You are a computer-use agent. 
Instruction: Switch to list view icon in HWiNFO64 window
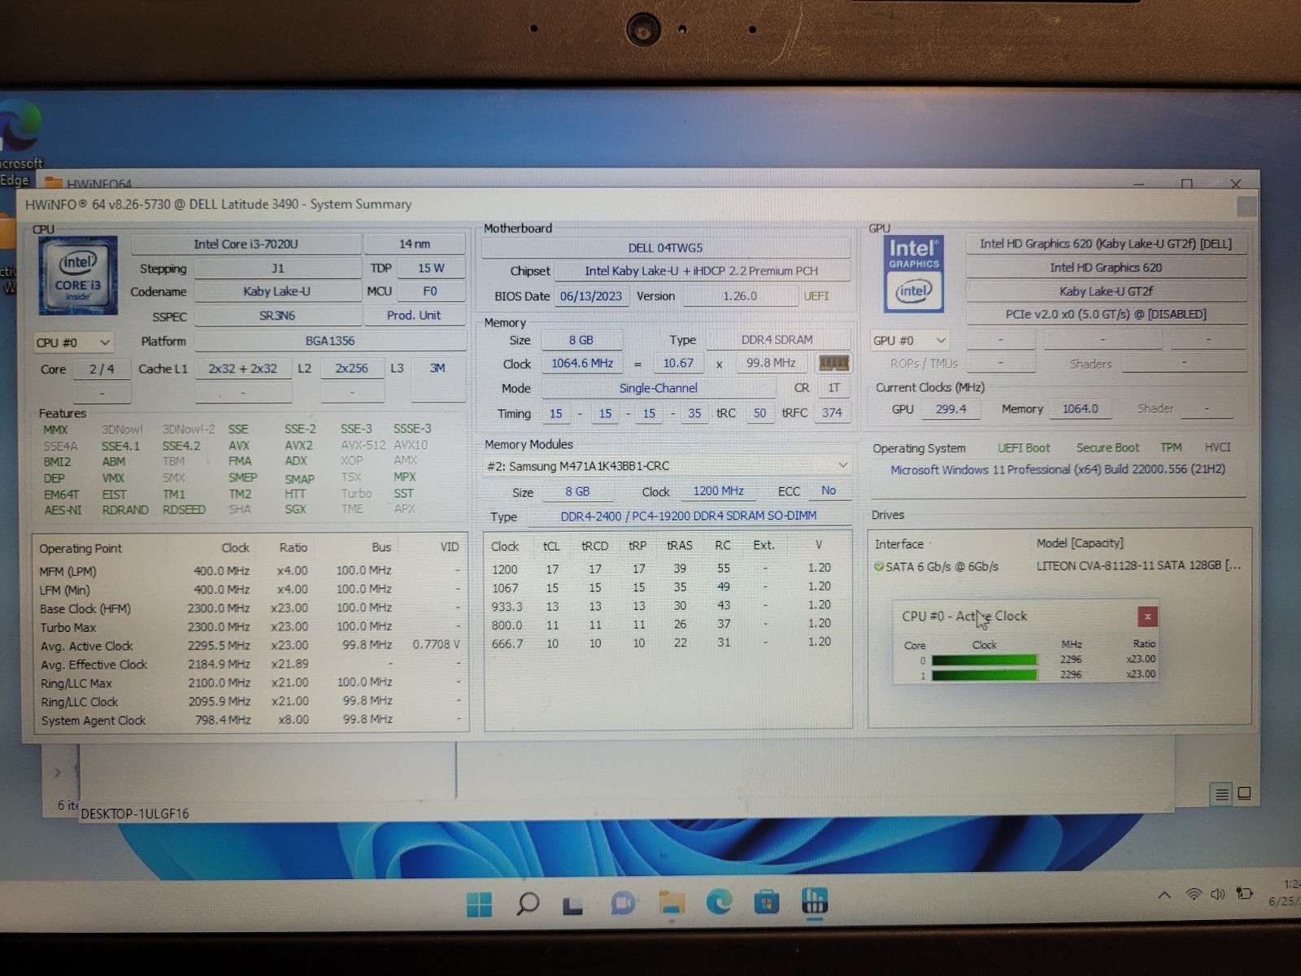tap(1221, 794)
